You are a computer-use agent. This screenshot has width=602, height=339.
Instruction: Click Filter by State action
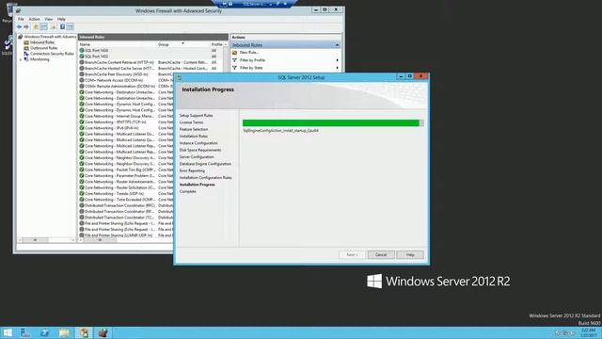[x=251, y=68]
